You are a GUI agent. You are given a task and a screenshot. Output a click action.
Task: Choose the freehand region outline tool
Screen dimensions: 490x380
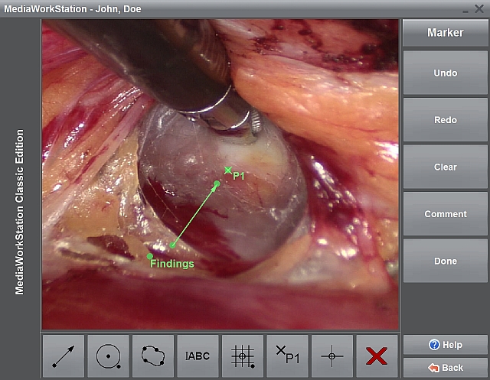(153, 356)
